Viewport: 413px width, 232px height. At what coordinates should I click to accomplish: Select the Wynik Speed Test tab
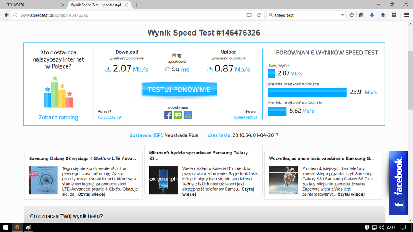point(99,5)
